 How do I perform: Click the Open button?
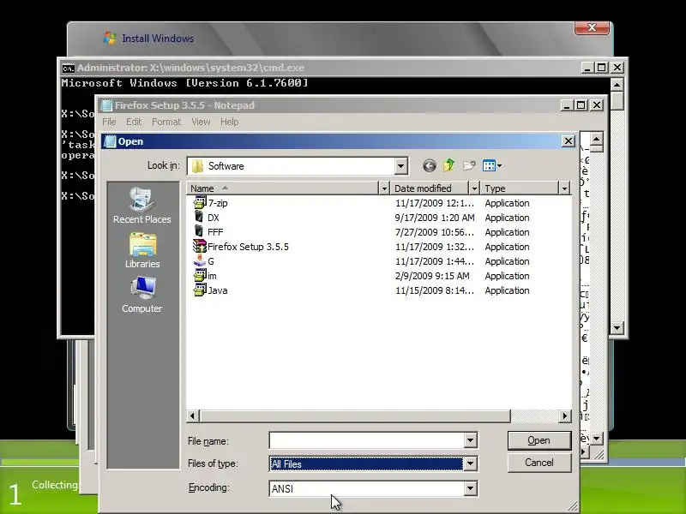click(539, 440)
